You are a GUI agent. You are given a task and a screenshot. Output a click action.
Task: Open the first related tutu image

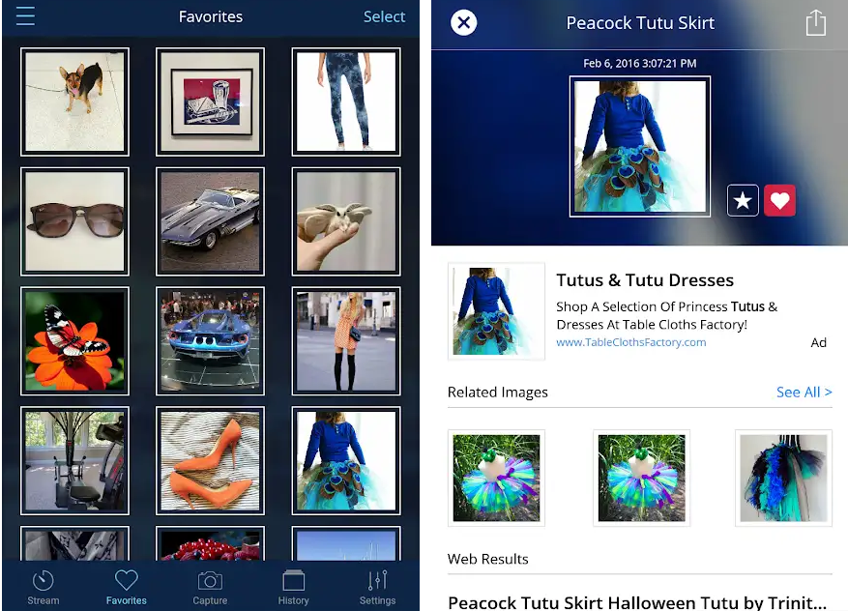click(496, 478)
